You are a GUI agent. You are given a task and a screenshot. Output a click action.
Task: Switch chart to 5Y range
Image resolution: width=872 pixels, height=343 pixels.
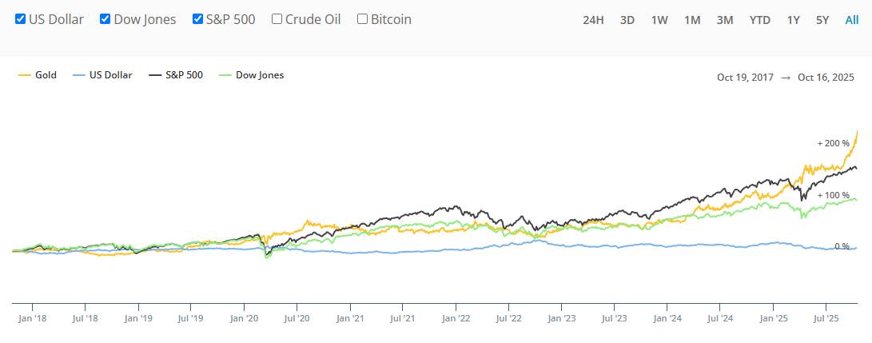pos(822,20)
